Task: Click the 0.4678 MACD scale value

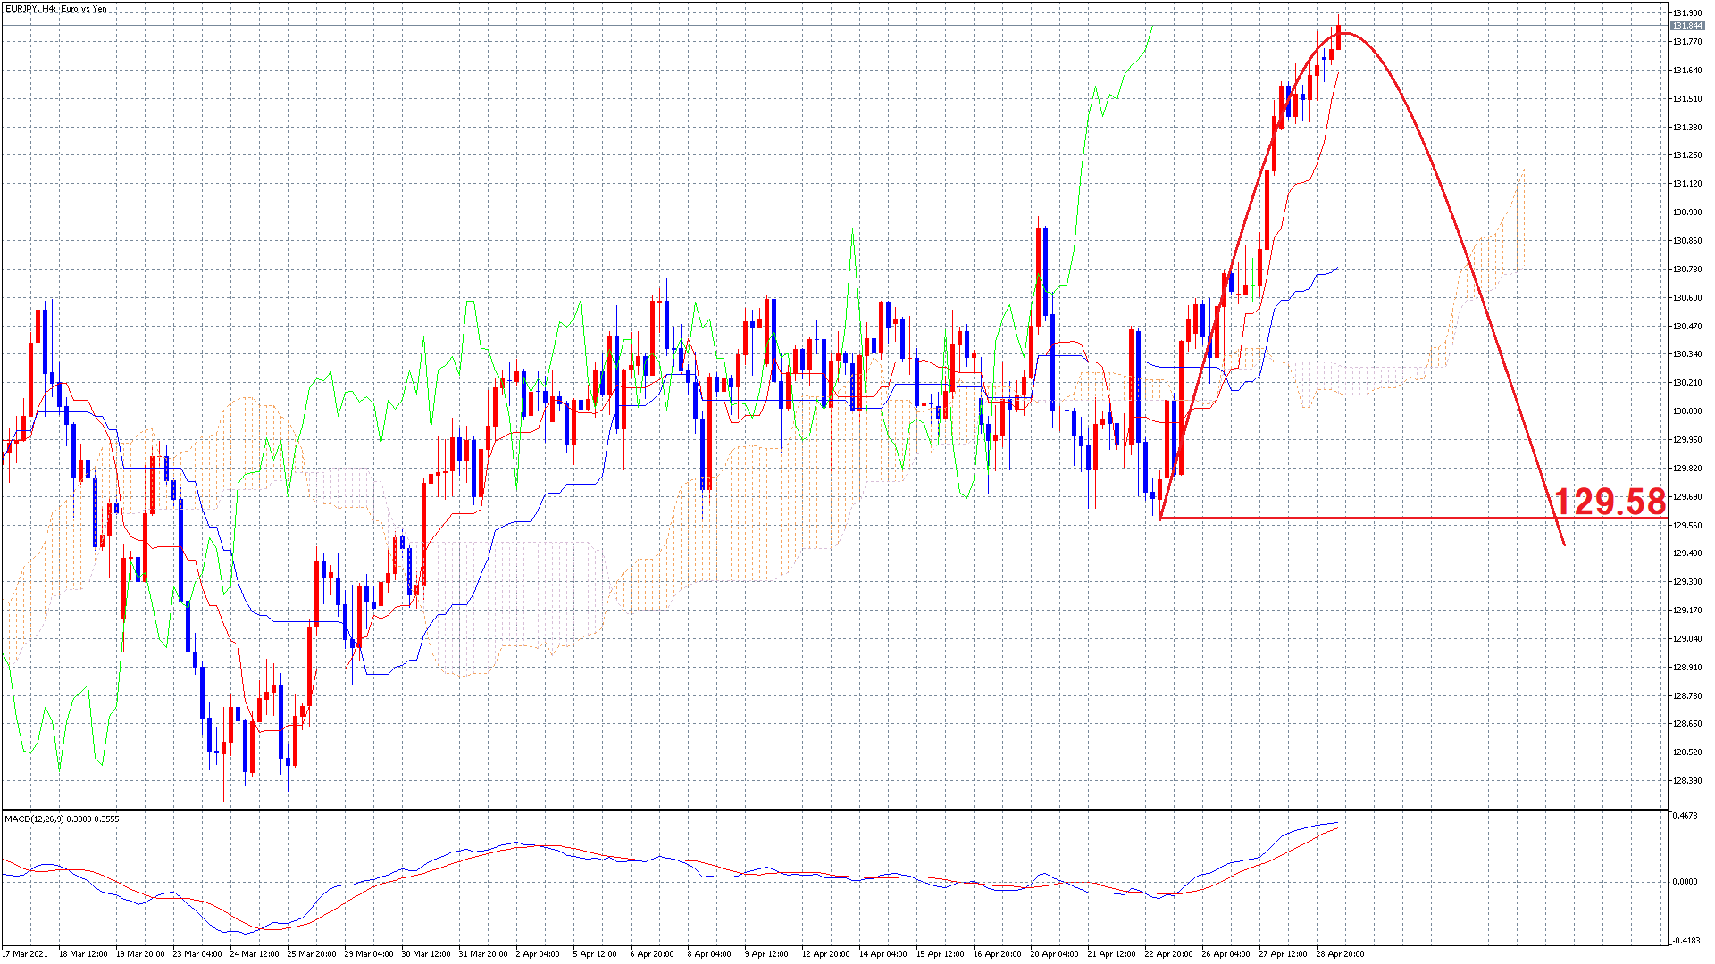Action: pos(1685,816)
